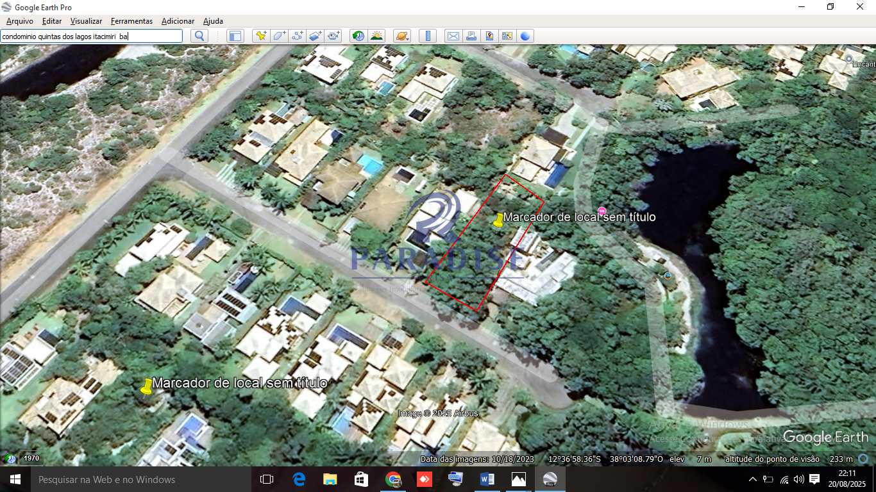The image size is (876, 492).
Task: Start Record a Tour tool
Action: pyautogui.click(x=333, y=36)
